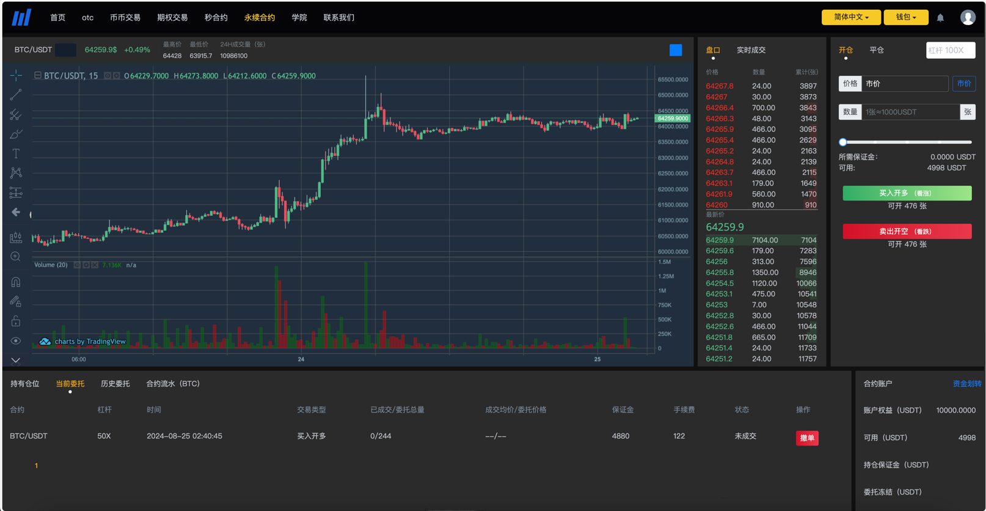This screenshot has width=986, height=511.
Task: Select the text annotation tool
Action: click(x=16, y=153)
